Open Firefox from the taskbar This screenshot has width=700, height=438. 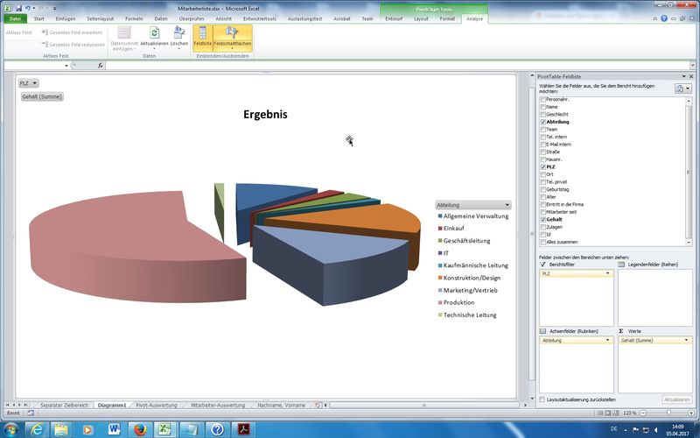pyautogui.click(x=138, y=428)
